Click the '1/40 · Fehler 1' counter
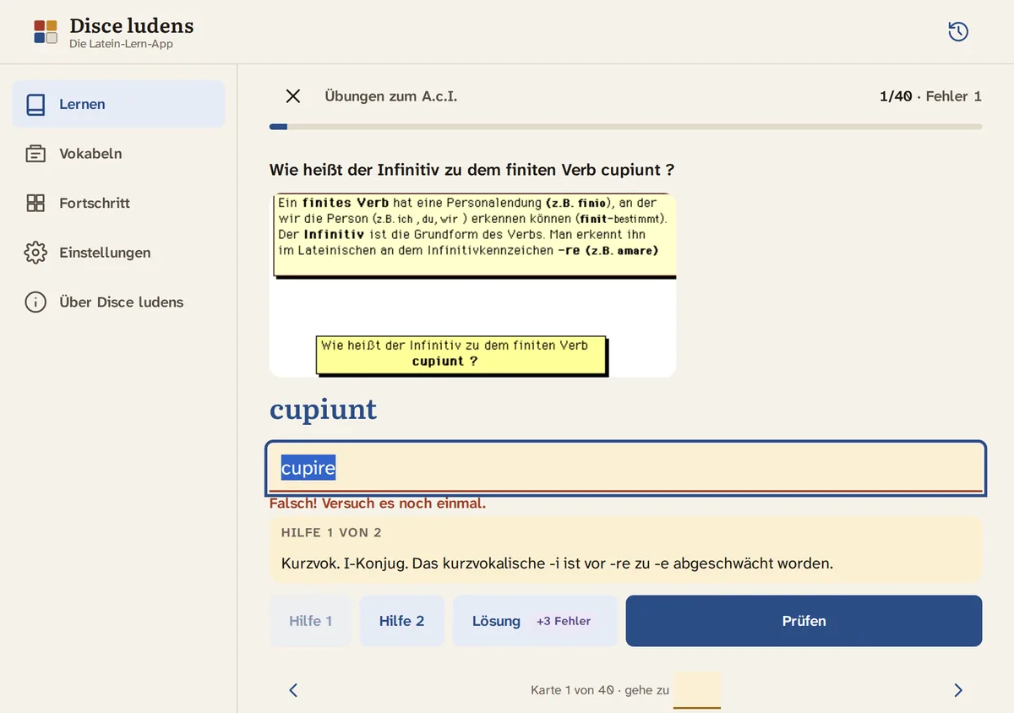Screen dimensions: 1014x713 (930, 96)
